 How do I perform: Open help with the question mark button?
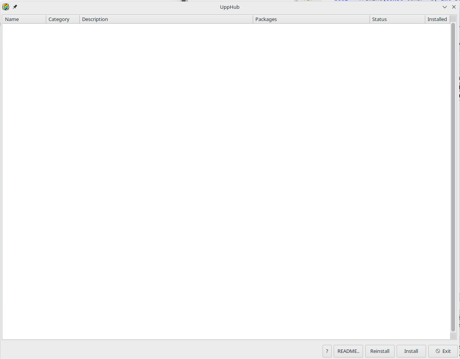[x=327, y=351]
